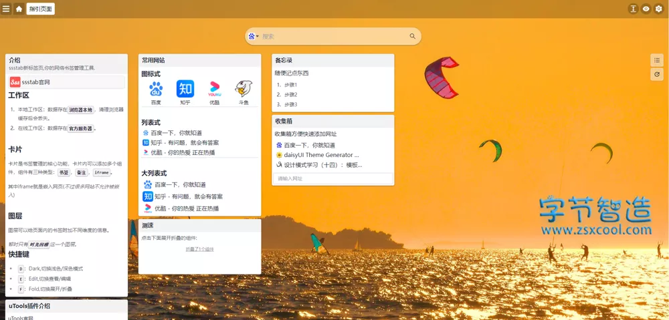Click the 工作区 heading
Screen dimensions: 669x320
[19, 96]
